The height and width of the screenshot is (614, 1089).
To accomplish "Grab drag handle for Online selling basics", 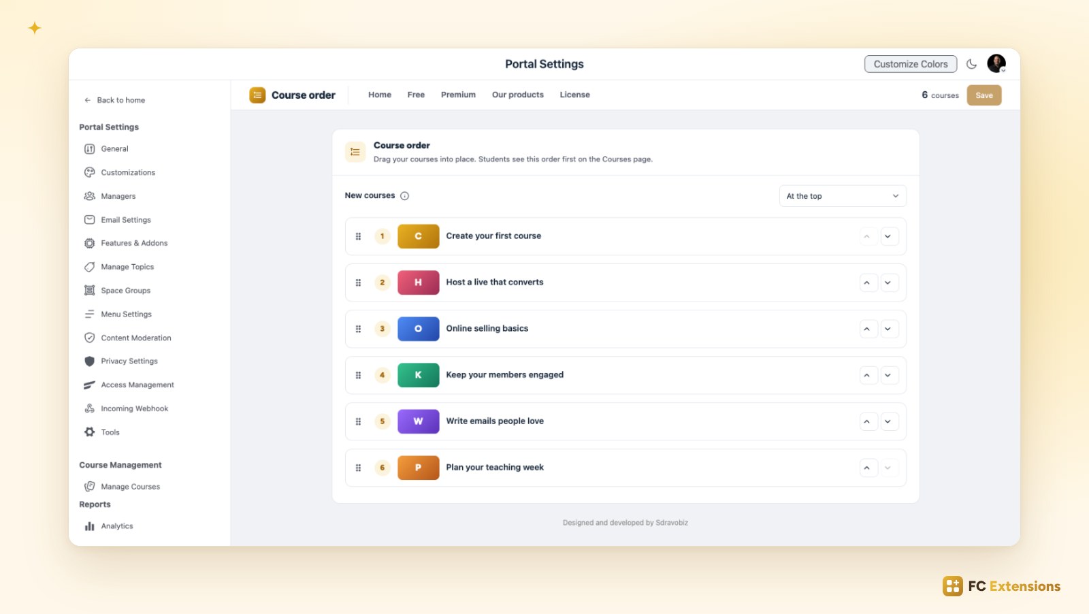I will [x=358, y=329].
